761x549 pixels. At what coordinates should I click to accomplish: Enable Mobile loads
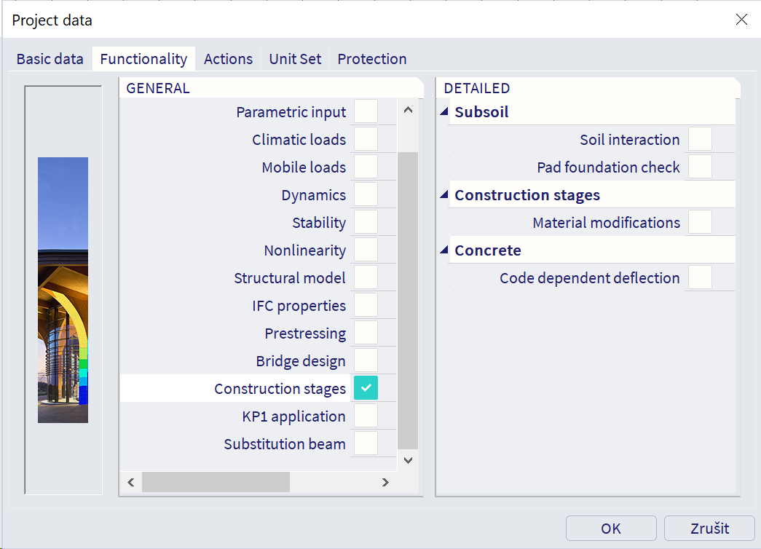pyautogui.click(x=366, y=167)
